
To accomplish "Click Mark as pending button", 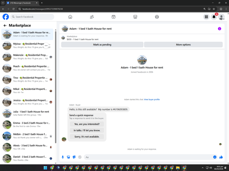I will pos(102,45).
